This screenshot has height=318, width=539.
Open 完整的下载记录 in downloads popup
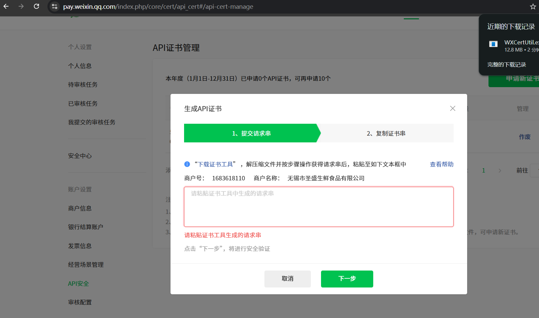506,65
